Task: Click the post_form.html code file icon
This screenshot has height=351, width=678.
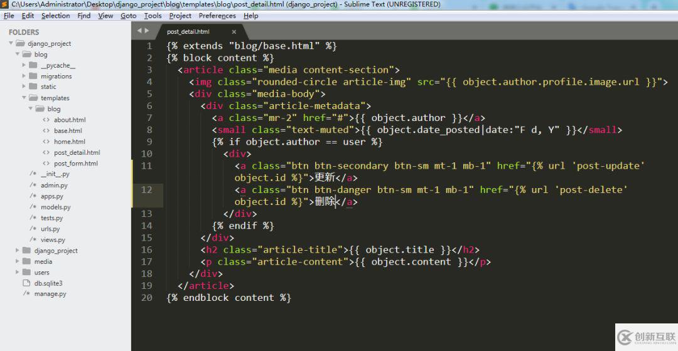Action: [x=46, y=163]
